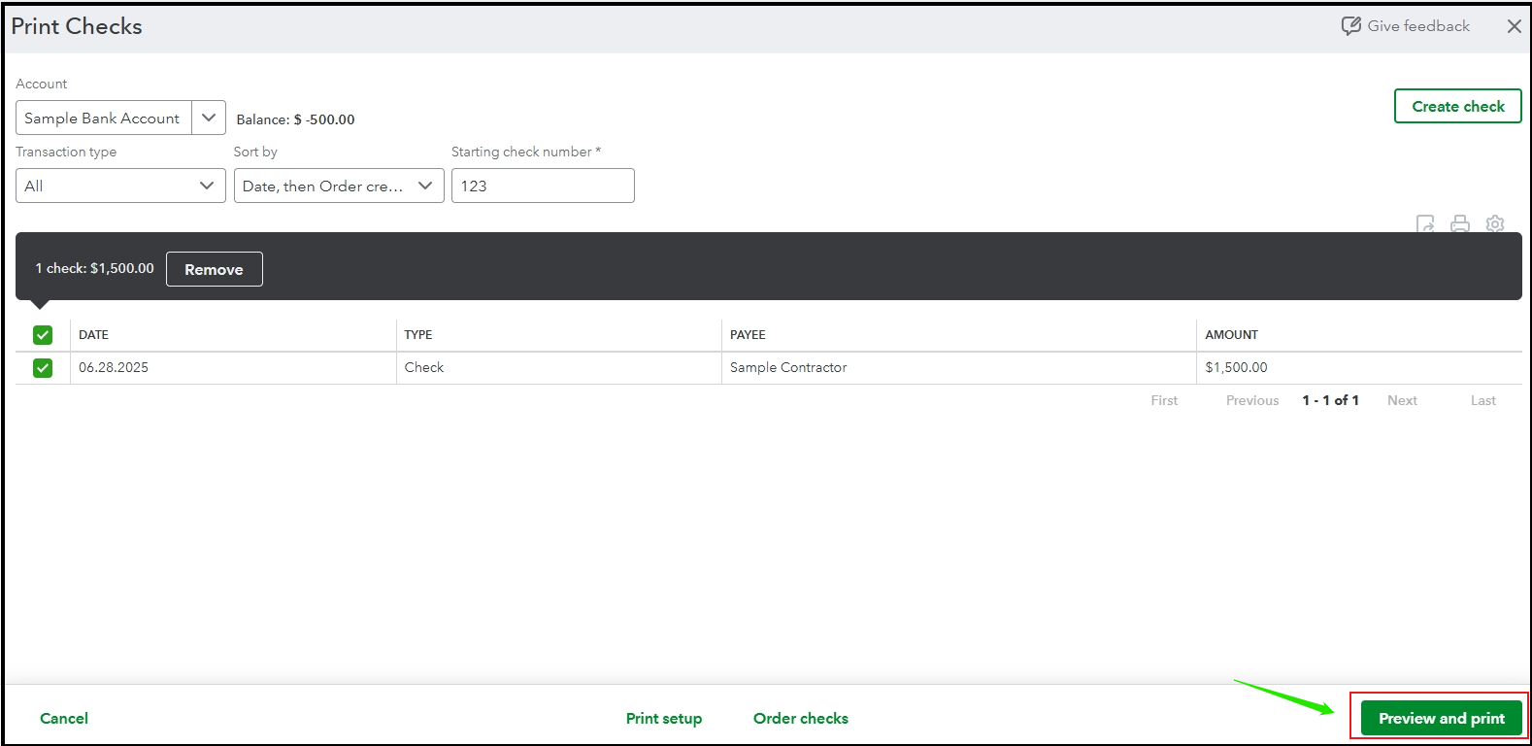Screen dimensions: 1532x746
Task: Go to the Previous page link
Action: [1252, 400]
